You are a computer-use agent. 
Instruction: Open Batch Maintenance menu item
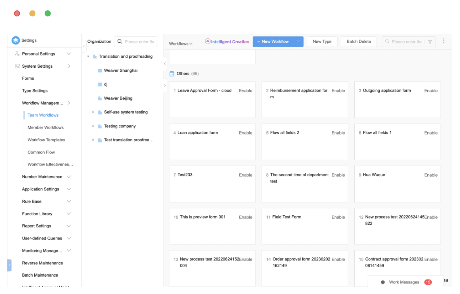tap(40, 275)
